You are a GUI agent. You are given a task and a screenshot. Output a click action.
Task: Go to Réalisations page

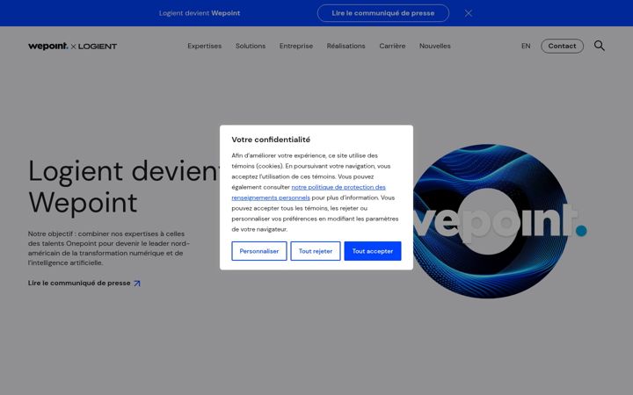[346, 46]
